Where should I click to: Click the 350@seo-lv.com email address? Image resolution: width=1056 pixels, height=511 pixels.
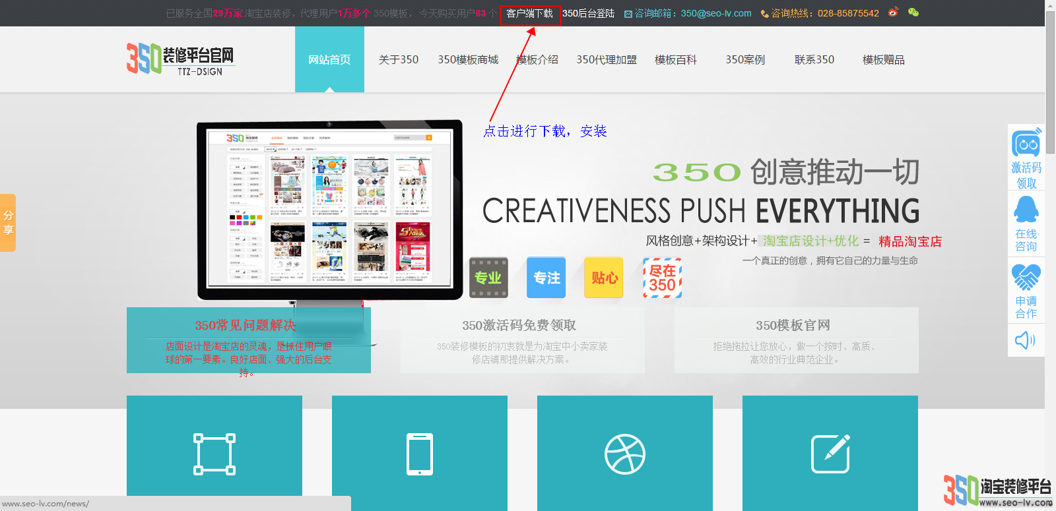[716, 14]
